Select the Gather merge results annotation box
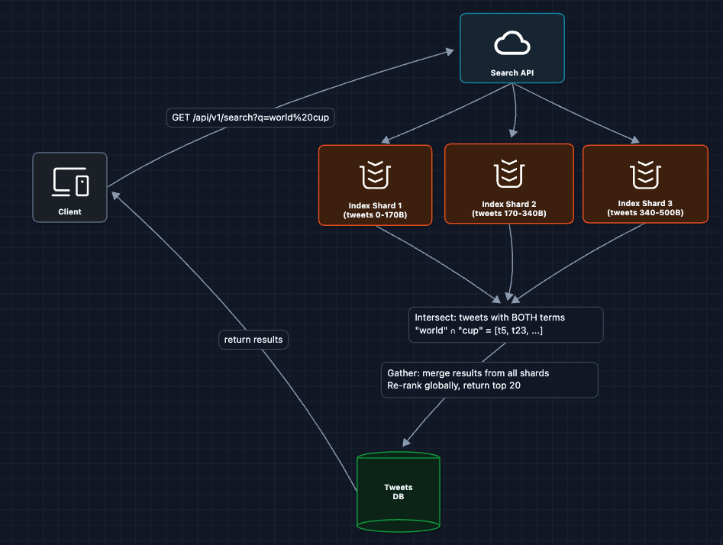723x545 pixels. [489, 380]
